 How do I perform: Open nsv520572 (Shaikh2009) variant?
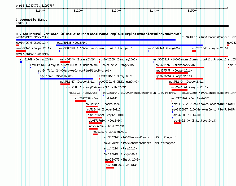click(123, 160)
